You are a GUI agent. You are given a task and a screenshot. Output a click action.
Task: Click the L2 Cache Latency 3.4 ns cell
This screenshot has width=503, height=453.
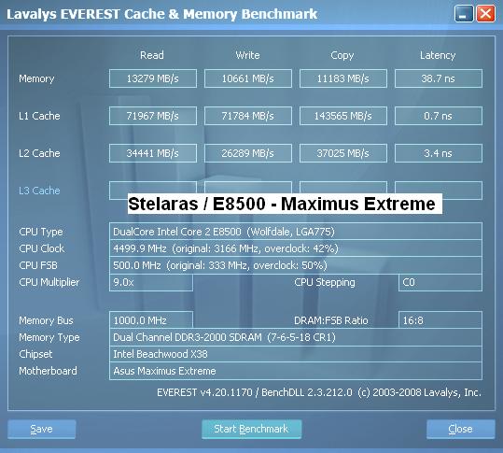439,153
